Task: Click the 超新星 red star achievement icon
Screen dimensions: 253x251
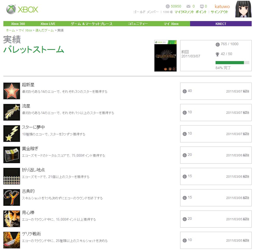Action: pyautogui.click(x=12, y=91)
